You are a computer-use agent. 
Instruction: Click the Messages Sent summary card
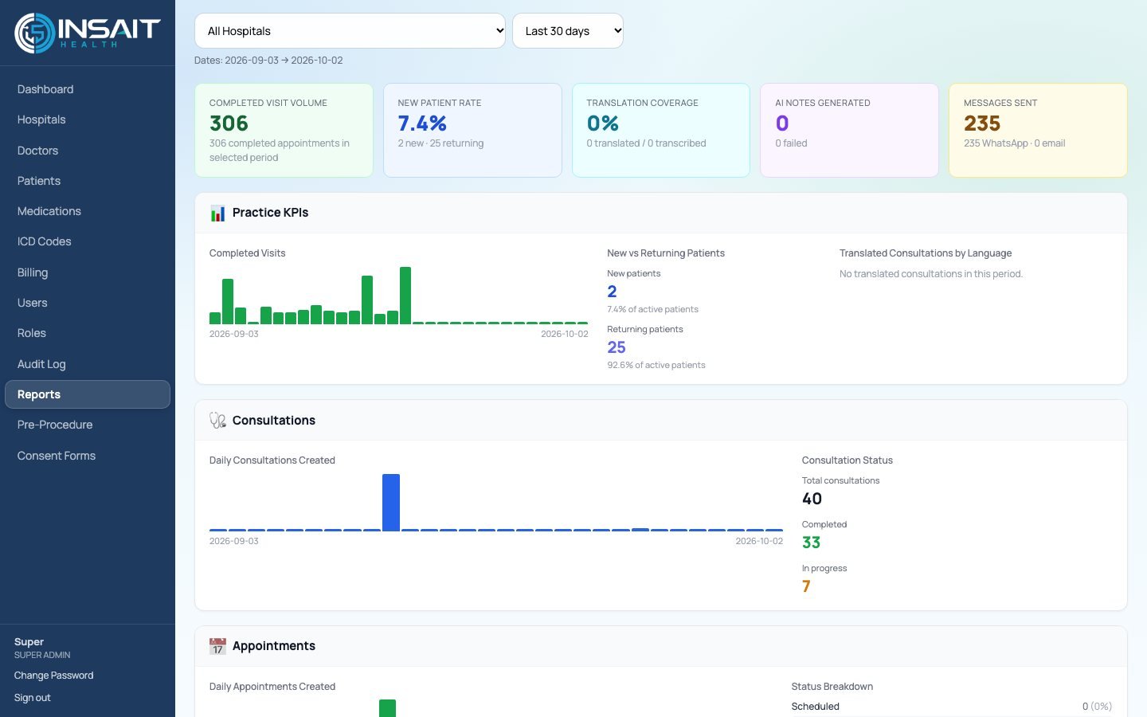pyautogui.click(x=1038, y=130)
